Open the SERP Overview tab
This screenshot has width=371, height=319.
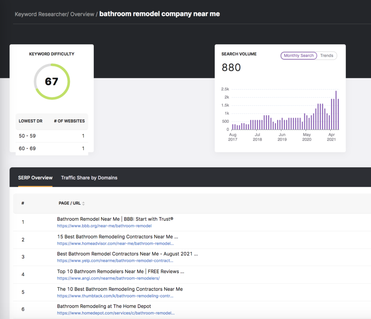pos(35,178)
